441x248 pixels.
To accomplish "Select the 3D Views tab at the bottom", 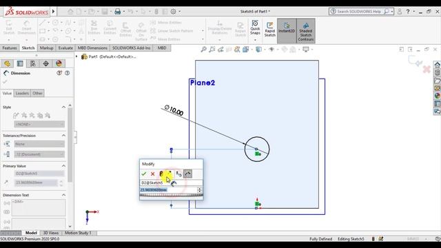I will [x=51, y=233].
